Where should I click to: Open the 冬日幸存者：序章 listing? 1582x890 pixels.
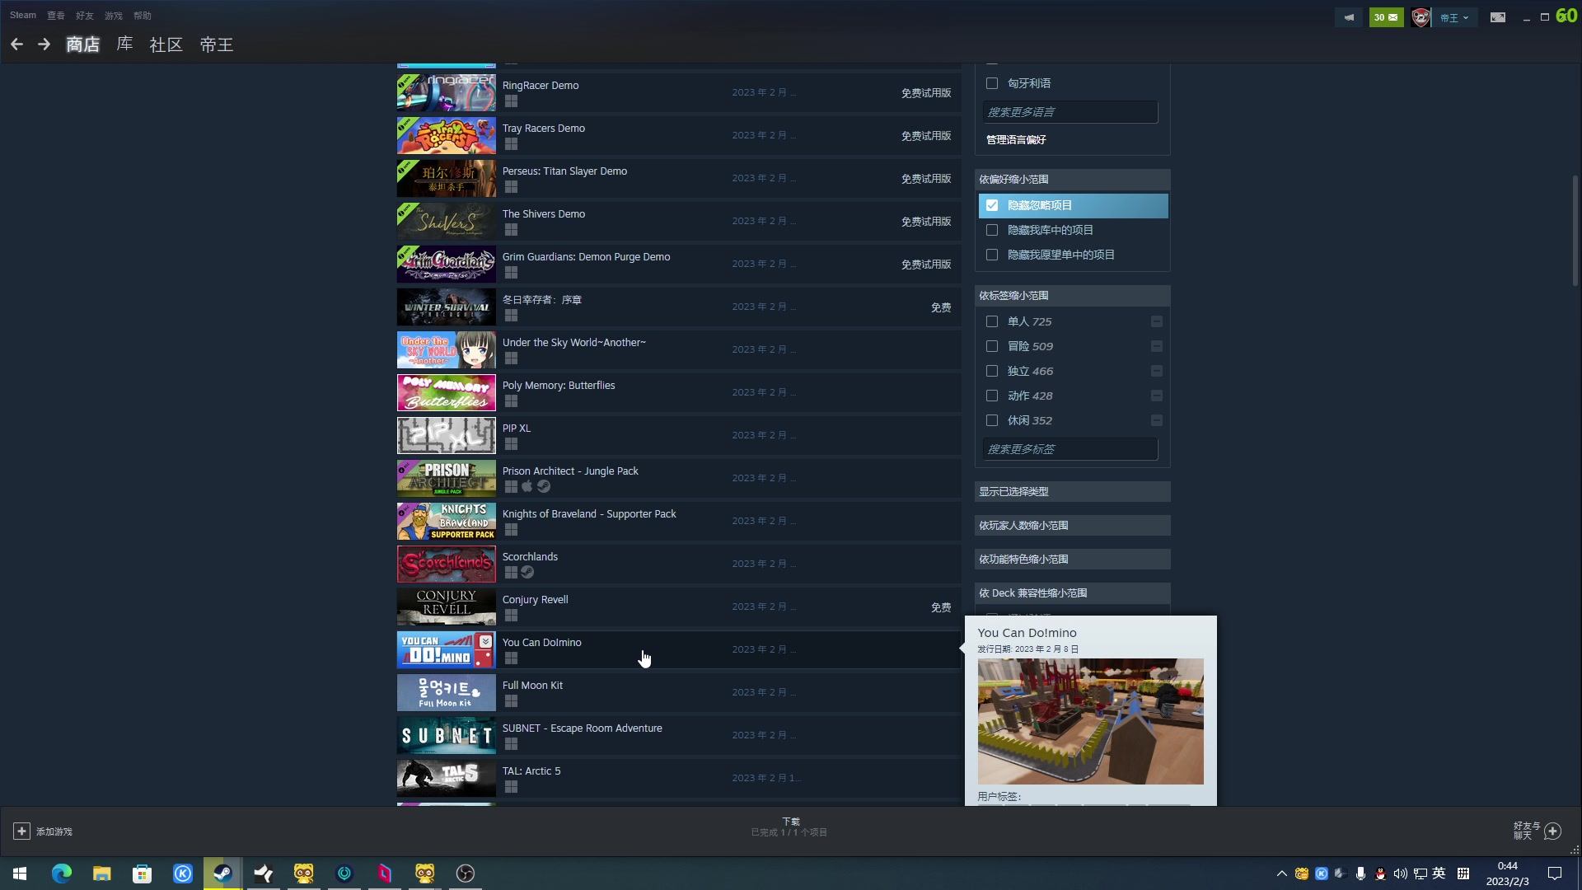[x=678, y=307]
